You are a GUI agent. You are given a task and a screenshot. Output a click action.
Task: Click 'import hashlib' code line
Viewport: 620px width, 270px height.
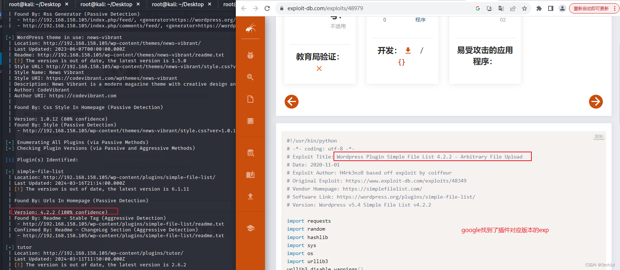[307, 237]
